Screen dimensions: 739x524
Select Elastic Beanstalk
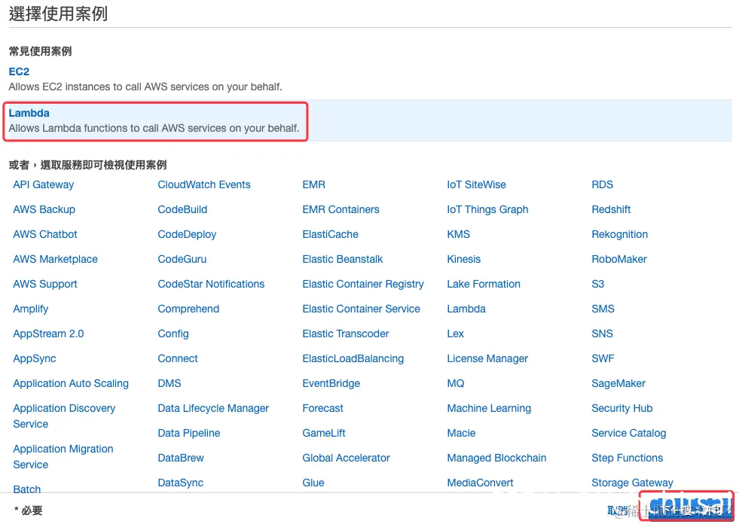343,260
